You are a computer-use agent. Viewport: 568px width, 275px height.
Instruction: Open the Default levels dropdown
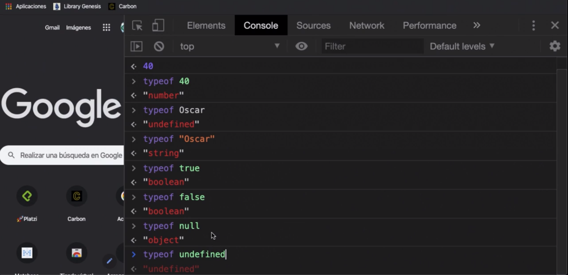click(462, 46)
